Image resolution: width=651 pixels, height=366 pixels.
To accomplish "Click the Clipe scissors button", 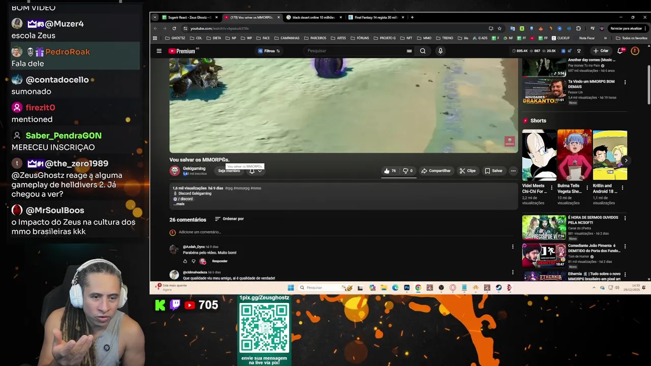I will [x=468, y=171].
